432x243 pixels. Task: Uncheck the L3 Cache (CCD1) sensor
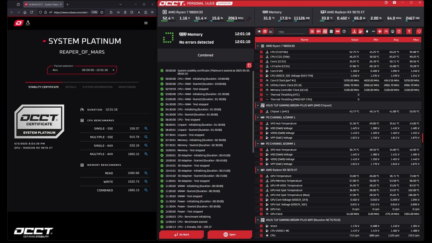pyautogui.click(x=261, y=66)
